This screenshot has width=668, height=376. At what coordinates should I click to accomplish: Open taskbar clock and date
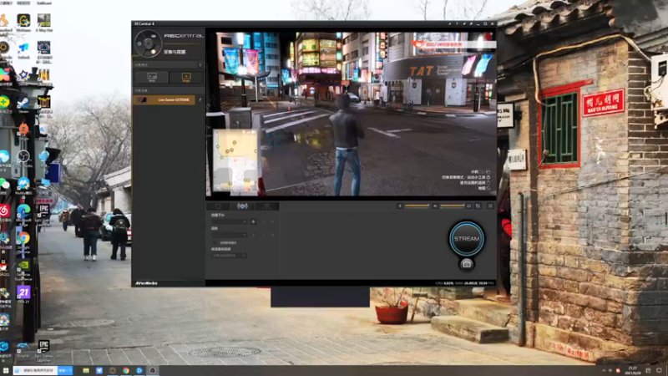pos(633,370)
